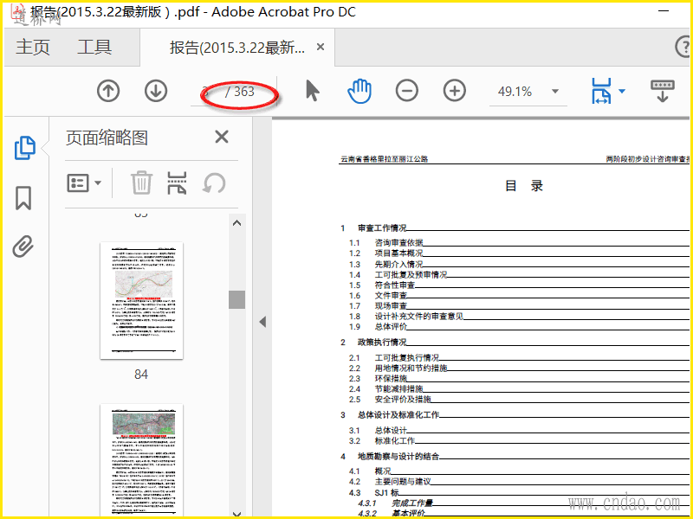
Task: Zoom out with the minus button
Action: pos(407,91)
